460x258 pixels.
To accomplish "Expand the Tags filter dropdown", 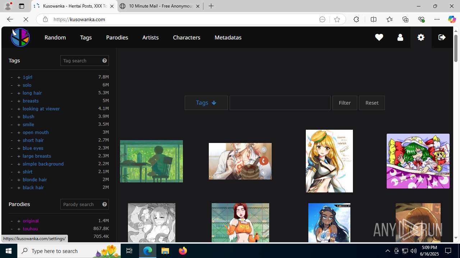I will click(x=206, y=103).
